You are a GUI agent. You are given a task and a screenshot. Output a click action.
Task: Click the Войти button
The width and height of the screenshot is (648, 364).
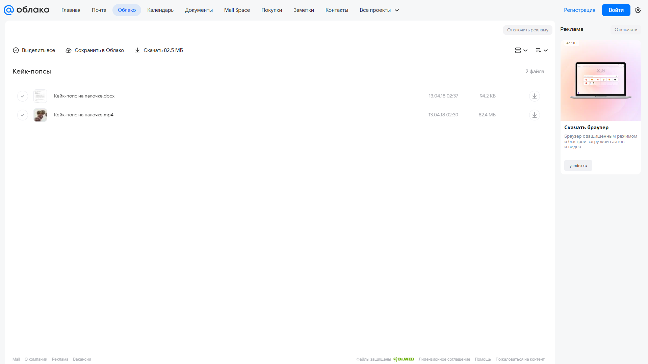pos(616,10)
